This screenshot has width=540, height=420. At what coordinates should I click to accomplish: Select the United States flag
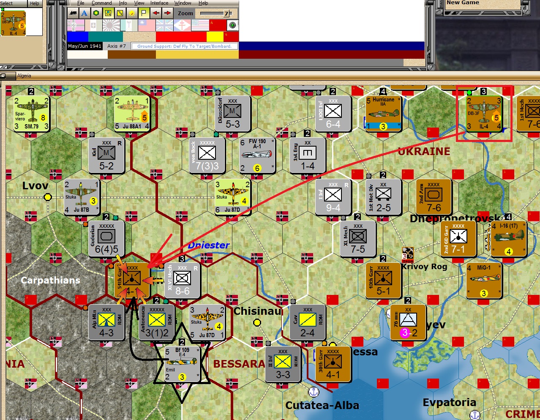(200, 25)
